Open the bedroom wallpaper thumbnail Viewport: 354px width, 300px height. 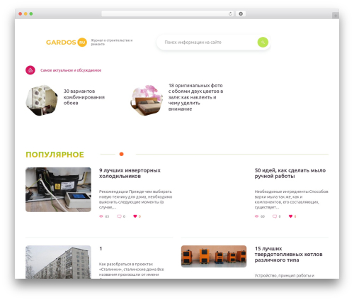(x=147, y=100)
